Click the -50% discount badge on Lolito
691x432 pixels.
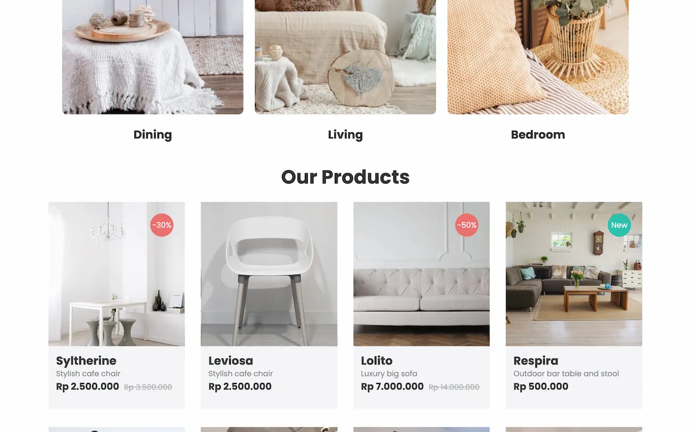(467, 225)
